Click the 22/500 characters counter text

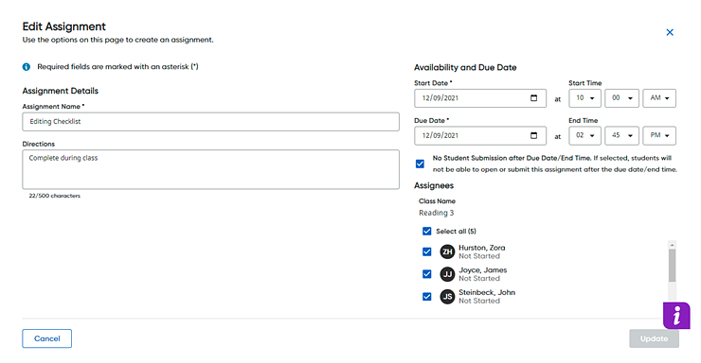(55, 196)
